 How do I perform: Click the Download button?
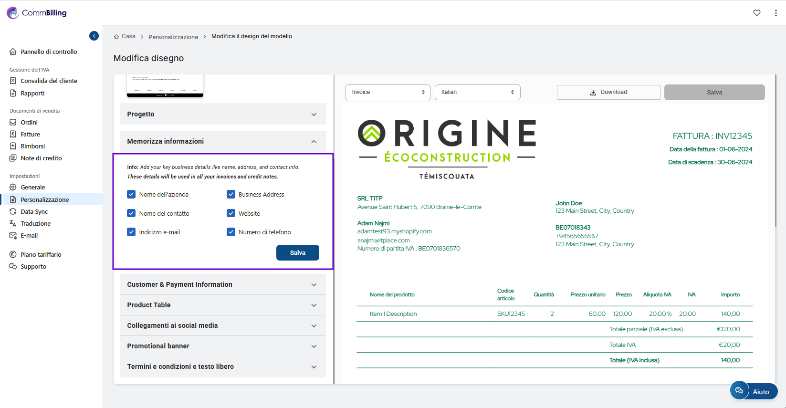pyautogui.click(x=608, y=92)
